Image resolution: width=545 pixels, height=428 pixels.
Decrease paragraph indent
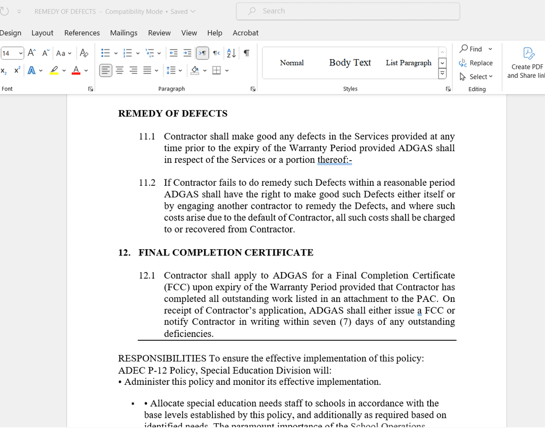(x=174, y=53)
